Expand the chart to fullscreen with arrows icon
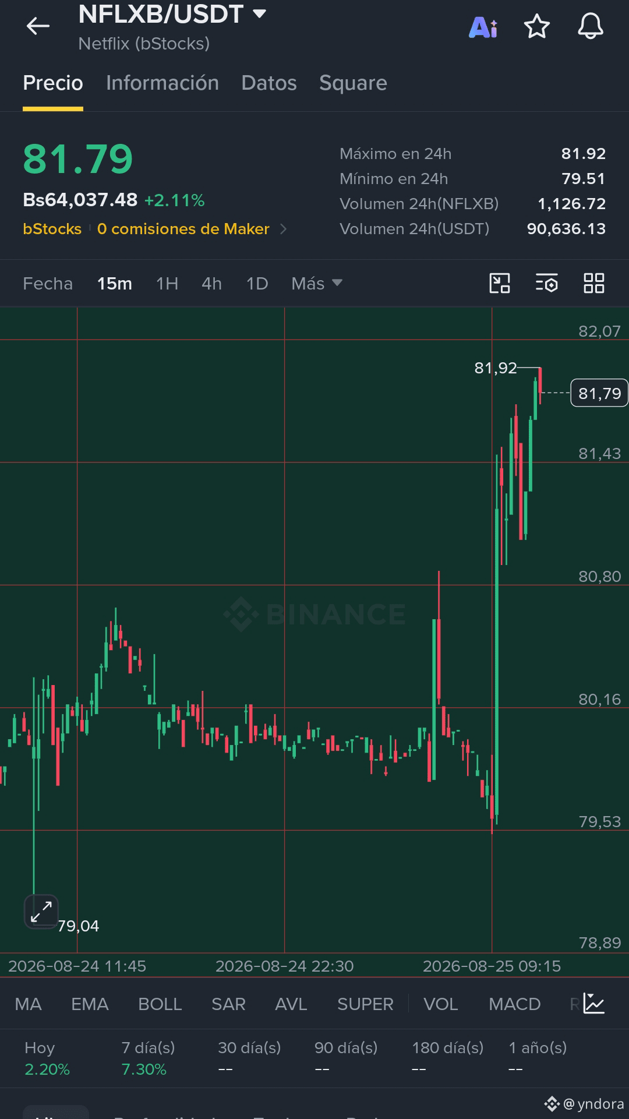629x1119 pixels. point(41,912)
